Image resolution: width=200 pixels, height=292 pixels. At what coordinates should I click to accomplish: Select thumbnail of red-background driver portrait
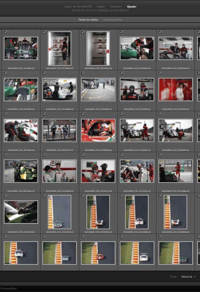click(176, 89)
